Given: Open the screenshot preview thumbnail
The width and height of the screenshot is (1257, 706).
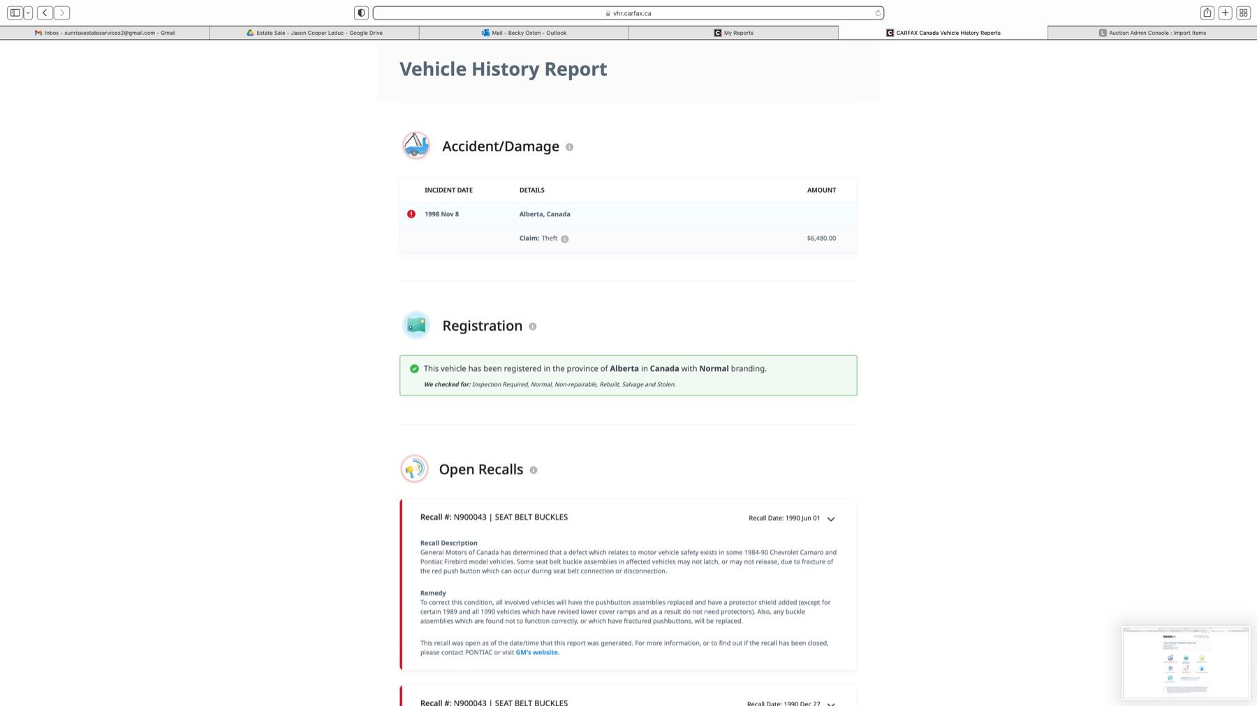Looking at the screenshot, I should 1185,662.
